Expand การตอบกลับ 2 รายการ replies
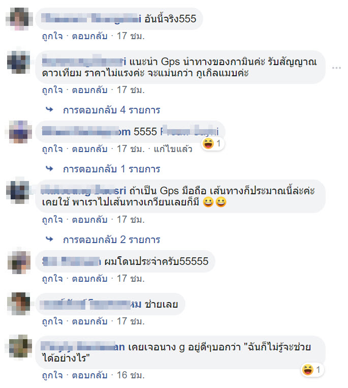Image resolution: width=348 pixels, height=388 pixels. coord(111,240)
